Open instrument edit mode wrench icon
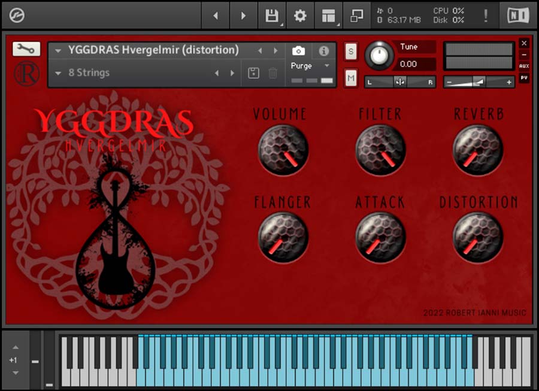 coord(26,49)
